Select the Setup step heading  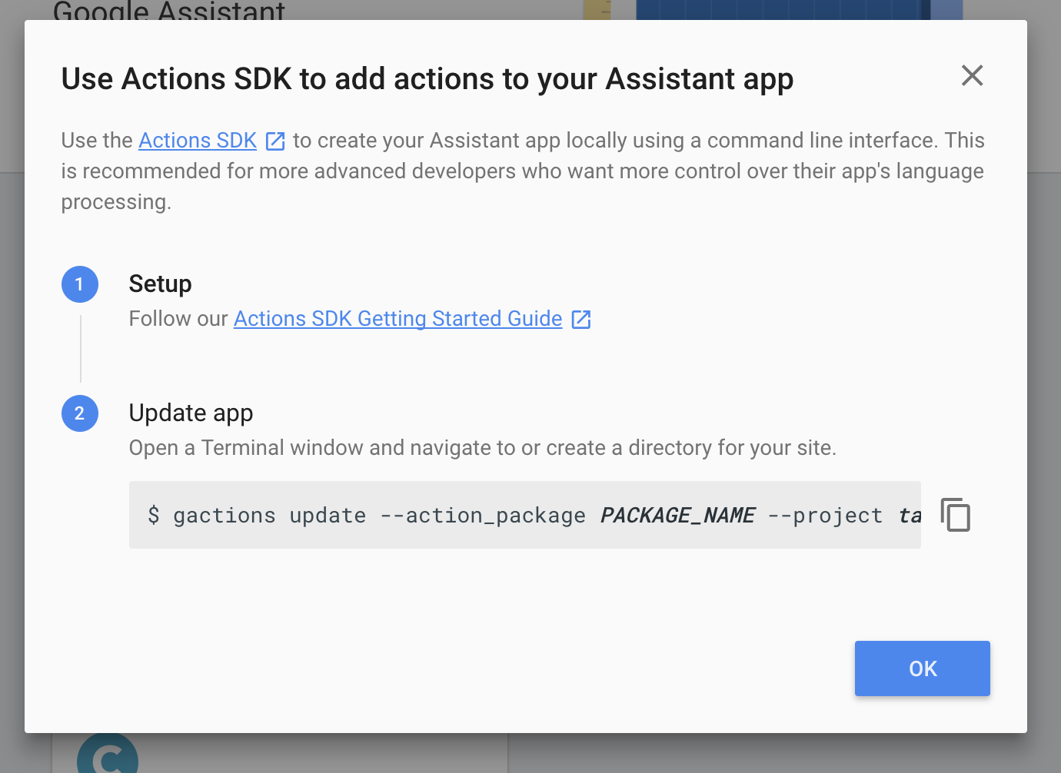[x=160, y=284]
